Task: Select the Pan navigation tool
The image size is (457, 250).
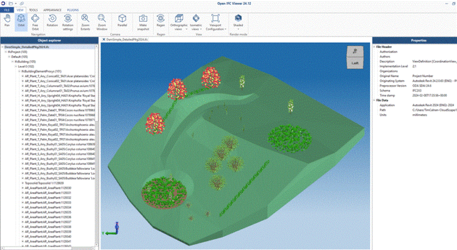Action: coord(7,20)
